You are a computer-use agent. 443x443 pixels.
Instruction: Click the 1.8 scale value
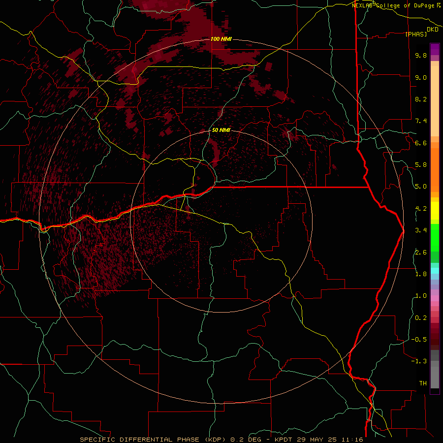tap(421, 274)
